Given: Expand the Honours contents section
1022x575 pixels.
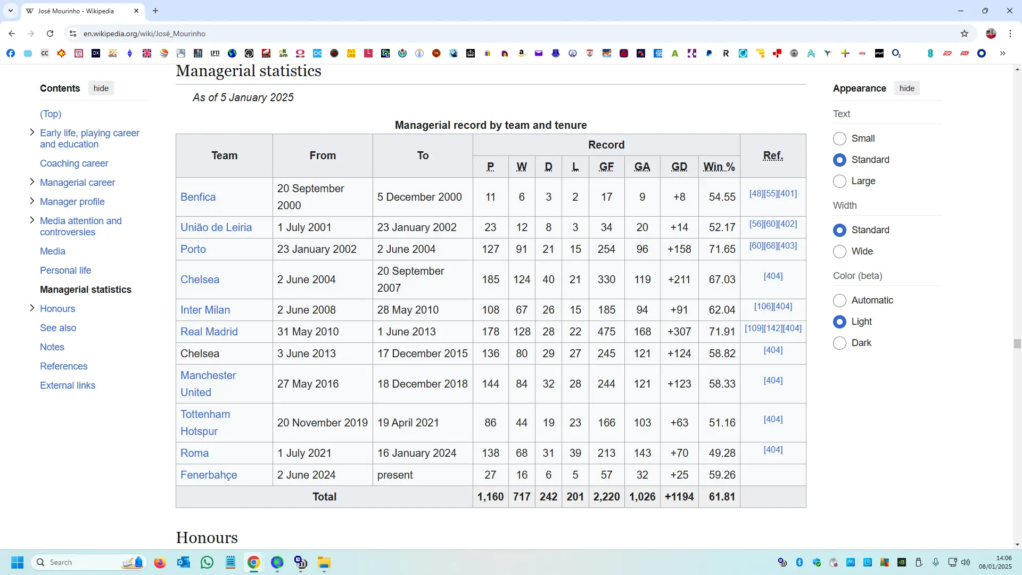Looking at the screenshot, I should point(32,308).
